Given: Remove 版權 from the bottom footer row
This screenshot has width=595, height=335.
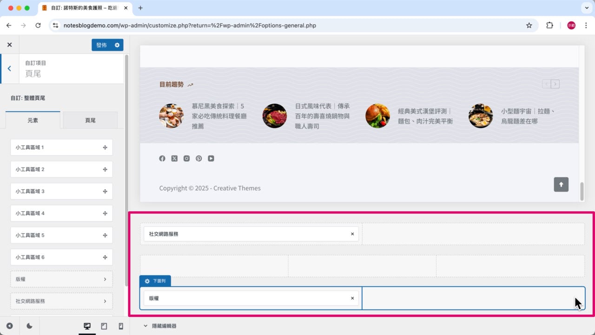Looking at the screenshot, I should tap(352, 298).
